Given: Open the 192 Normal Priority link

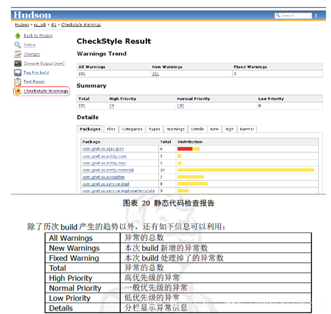Looking at the screenshot, I should point(180,106).
